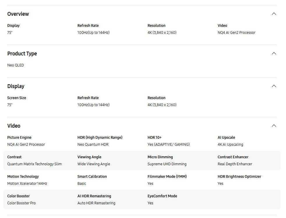Click the AI Upscale spec label

(226, 138)
